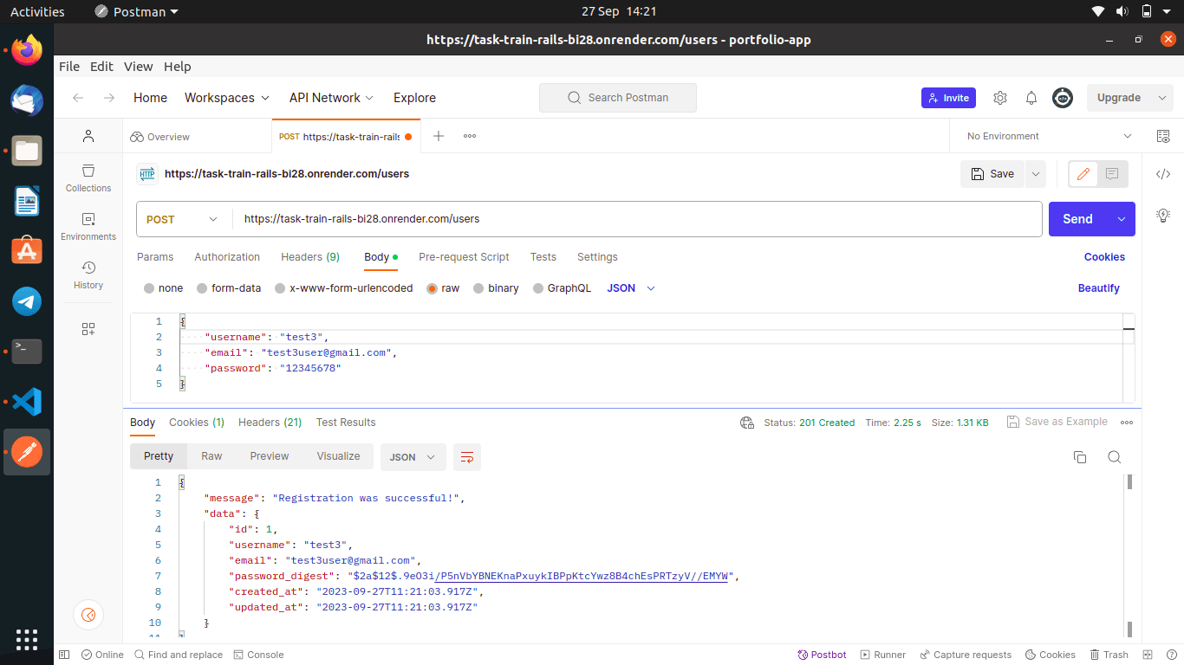The height and width of the screenshot is (665, 1184).
Task: Open Postman settings gear icon
Action: pyautogui.click(x=1000, y=98)
